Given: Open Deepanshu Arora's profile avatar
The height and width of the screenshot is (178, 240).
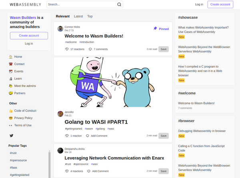Looking at the screenshot, I should (60, 150).
